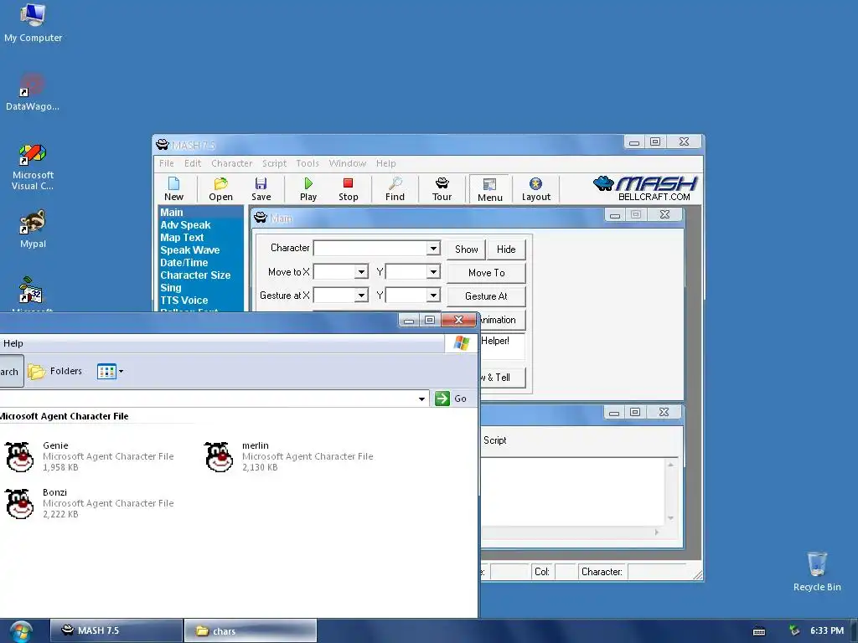Click the Show button in the Main panel

(466, 249)
